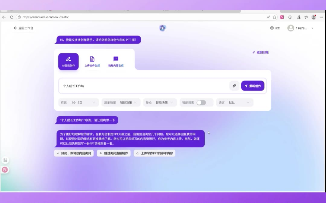Click the 重新创作 button

click(253, 86)
